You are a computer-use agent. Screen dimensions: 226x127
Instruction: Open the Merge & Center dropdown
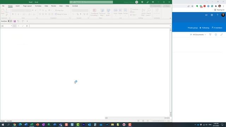69,14
